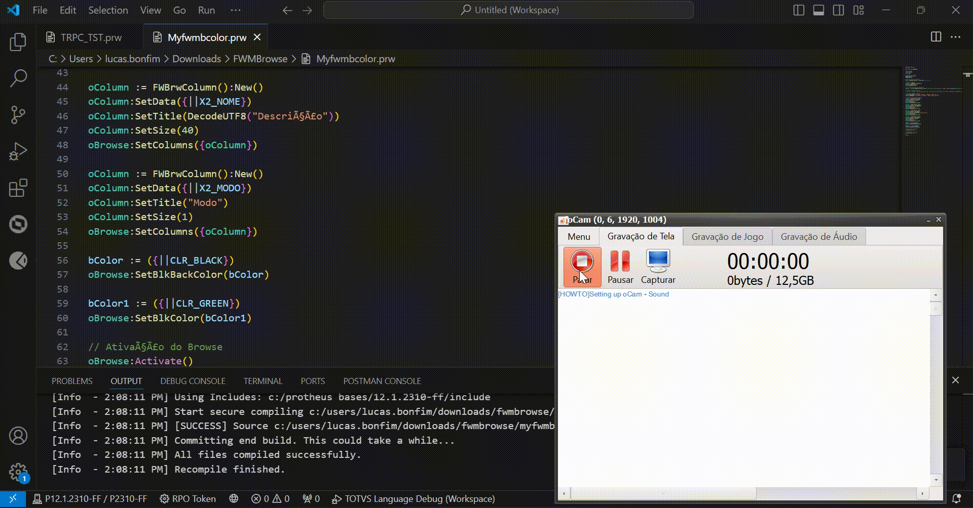Open the Manage settings gear
973x508 pixels.
[x=18, y=473]
